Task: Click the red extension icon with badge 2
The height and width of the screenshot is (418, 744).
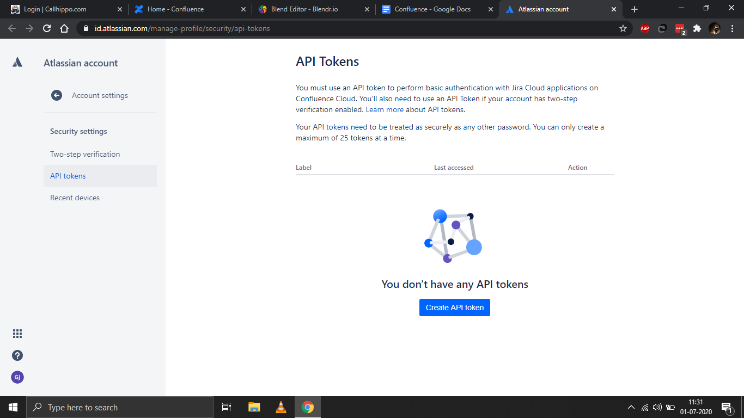Action: (x=680, y=29)
